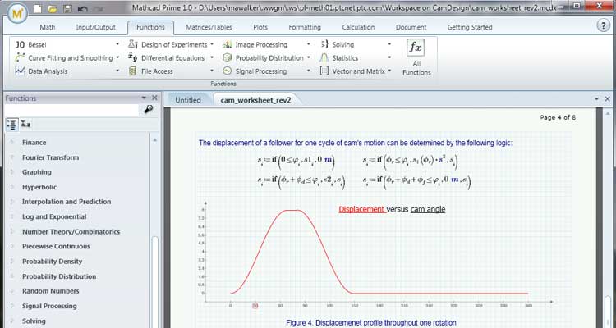Click the redo arrow icon

[x=99, y=9]
